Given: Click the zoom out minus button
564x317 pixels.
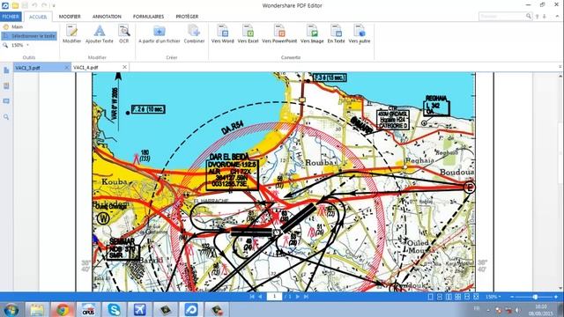Looking at the screenshot, I should click(512, 297).
